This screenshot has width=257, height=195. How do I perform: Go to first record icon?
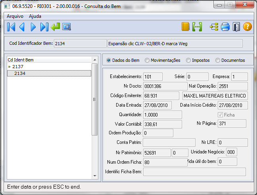pyautogui.click(x=11, y=27)
